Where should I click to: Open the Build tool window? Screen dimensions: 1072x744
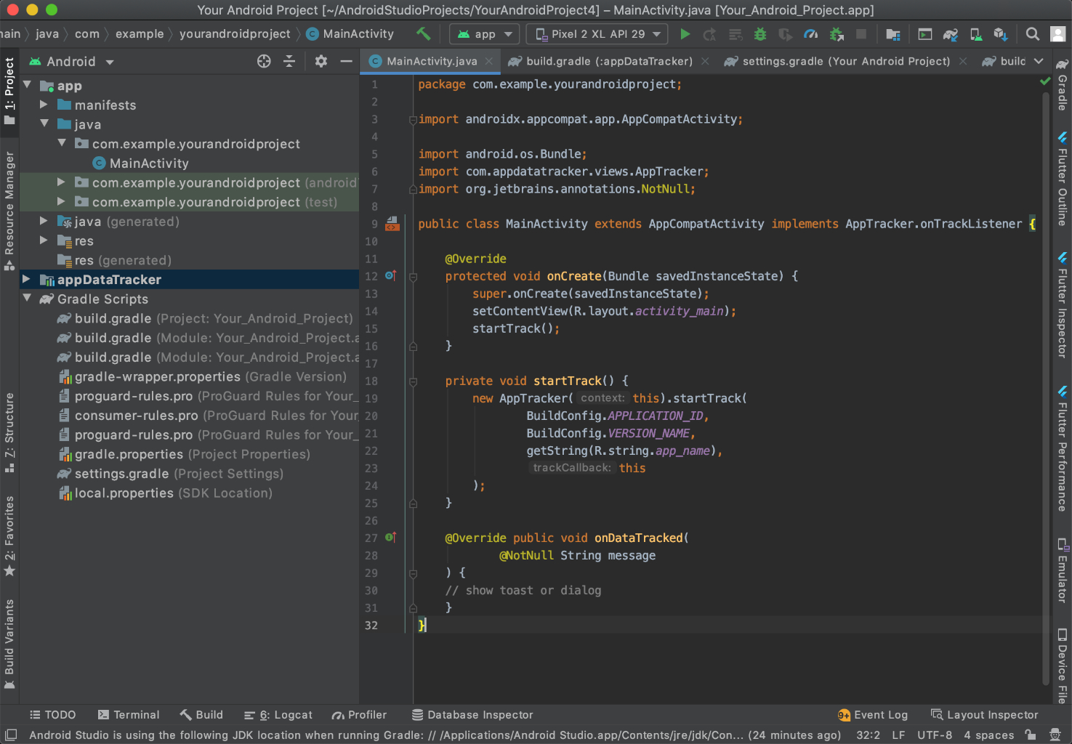click(x=201, y=715)
